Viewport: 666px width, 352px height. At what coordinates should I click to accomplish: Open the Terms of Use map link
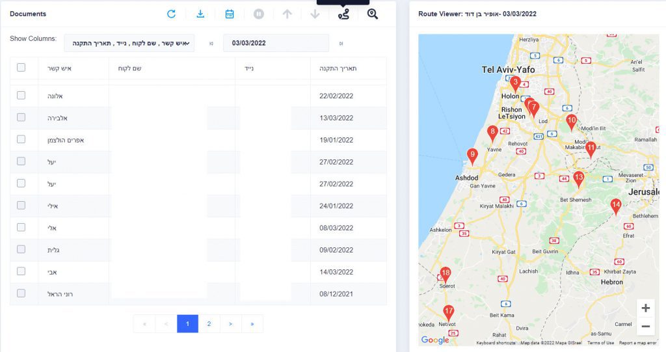[600, 343]
